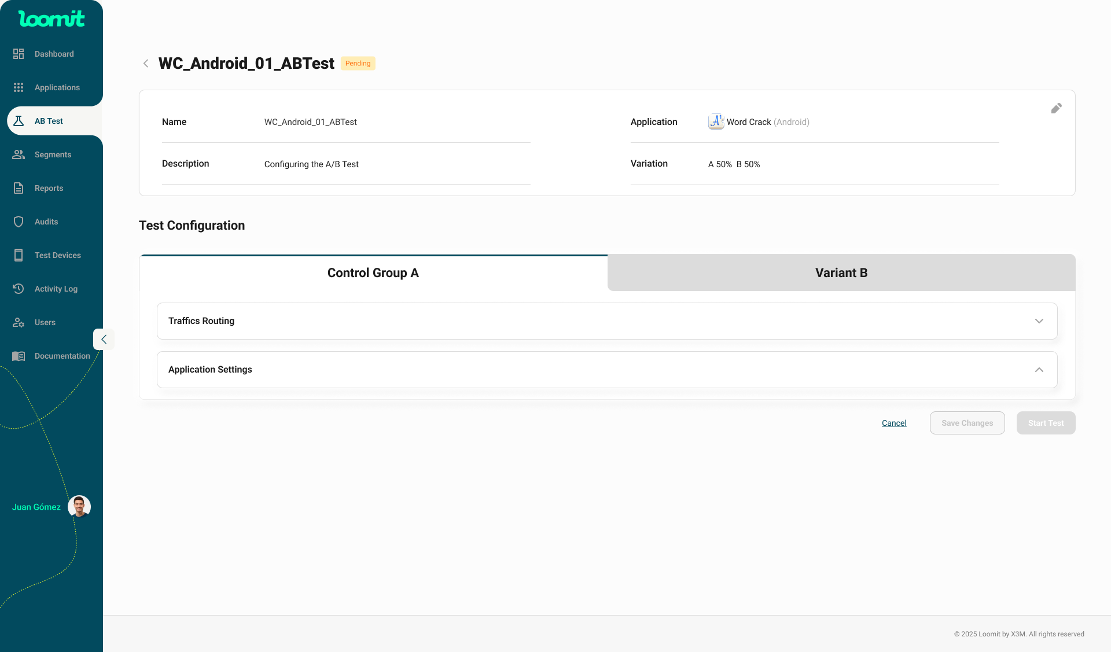Click the Application Settings section header
This screenshot has width=1111, height=652.
(x=607, y=370)
